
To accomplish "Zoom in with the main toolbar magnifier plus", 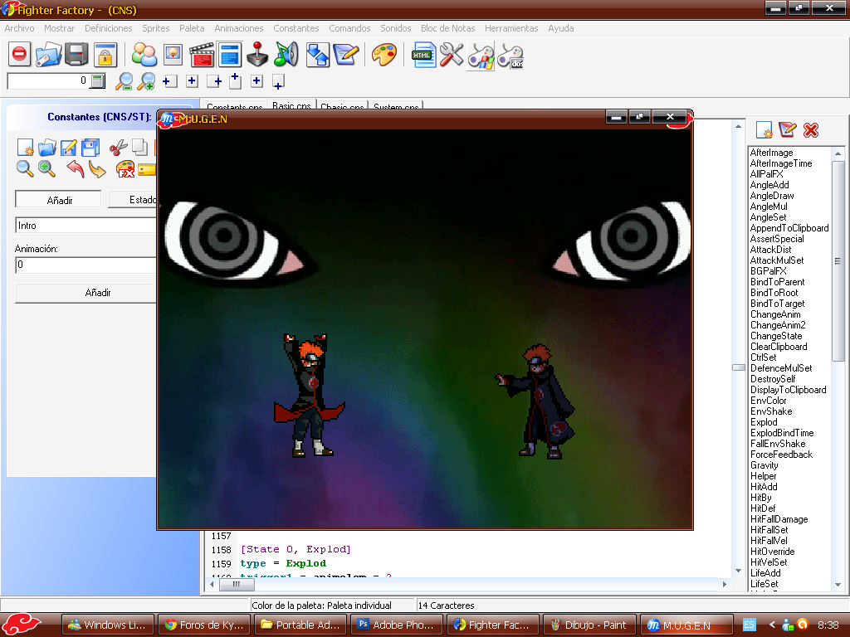I will pos(146,81).
